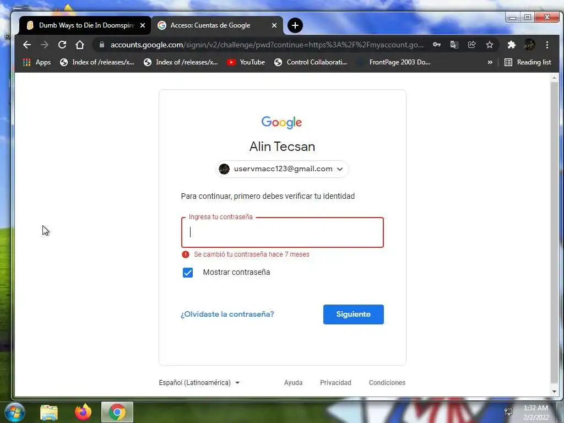Open Español (Latinoamérica) language dropdown
The width and height of the screenshot is (564, 423).
click(199, 383)
